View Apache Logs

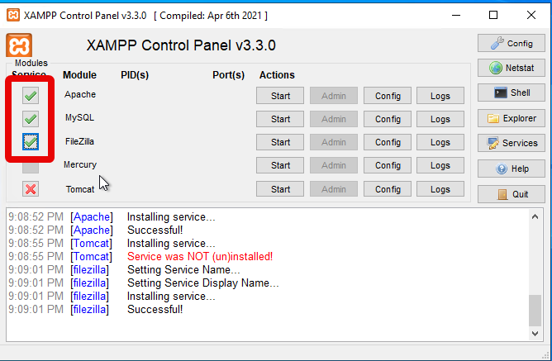point(440,96)
